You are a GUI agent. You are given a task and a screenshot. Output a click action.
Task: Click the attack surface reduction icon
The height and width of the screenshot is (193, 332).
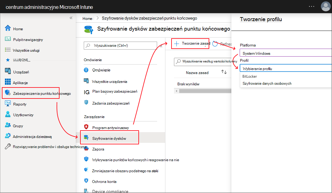86,170
